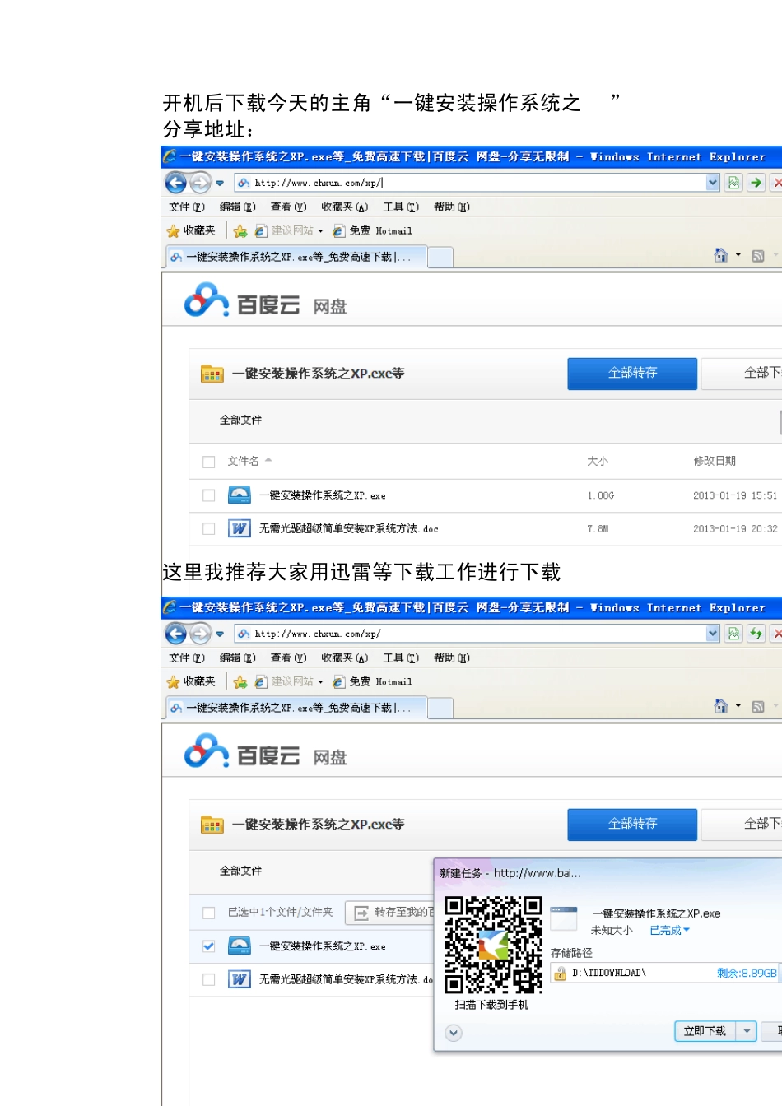
Task: Open 帮助(H) menu in lower browser window
Action: [452, 658]
